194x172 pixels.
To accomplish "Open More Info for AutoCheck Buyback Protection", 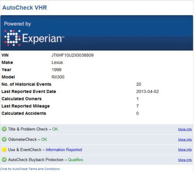I will (185, 160).
